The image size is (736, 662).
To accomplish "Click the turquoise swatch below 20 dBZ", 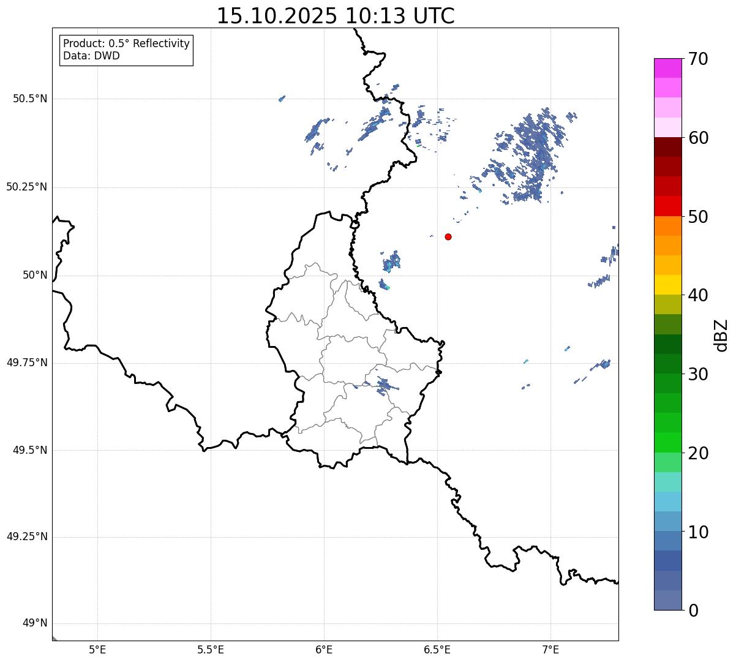I will 667,482.
